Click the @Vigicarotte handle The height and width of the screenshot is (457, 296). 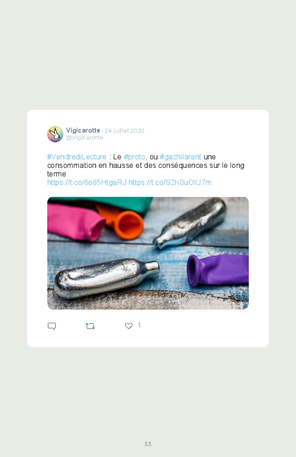(84, 138)
